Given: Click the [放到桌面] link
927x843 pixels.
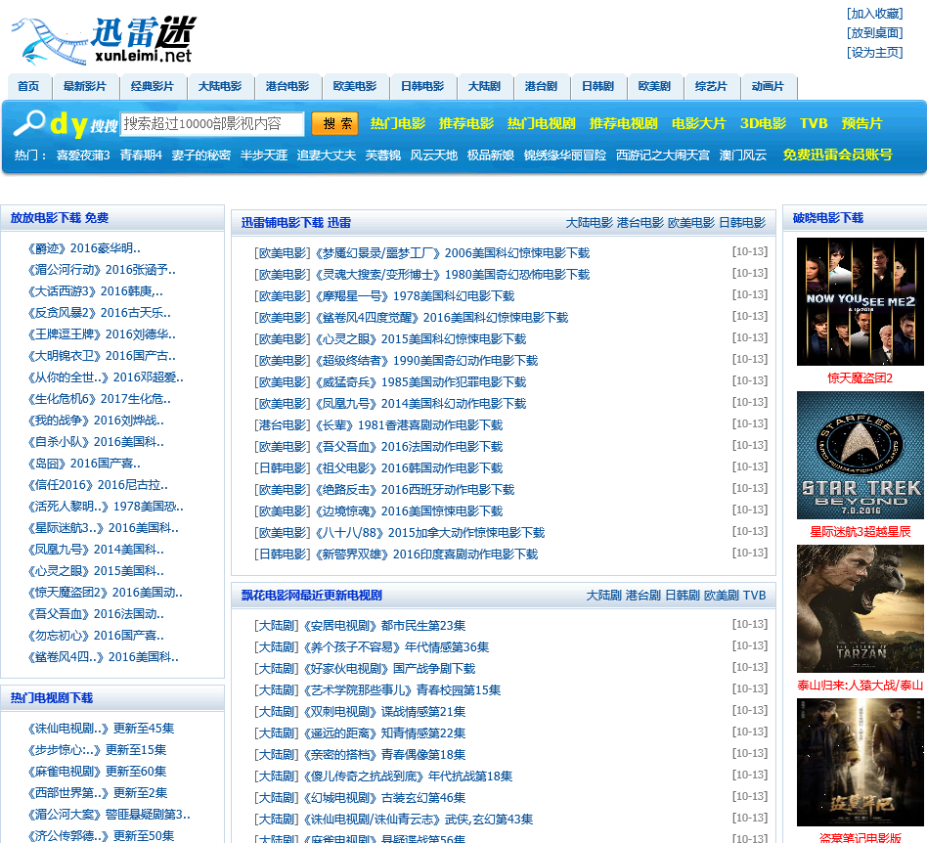Looking at the screenshot, I should [874, 33].
